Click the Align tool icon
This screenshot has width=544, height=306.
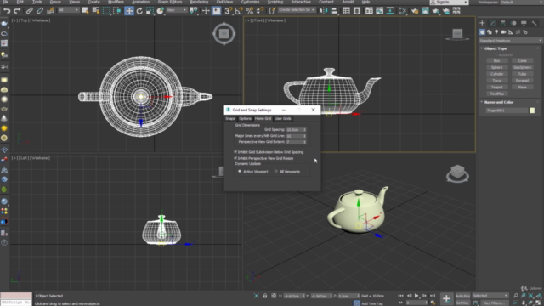[x=334, y=11]
